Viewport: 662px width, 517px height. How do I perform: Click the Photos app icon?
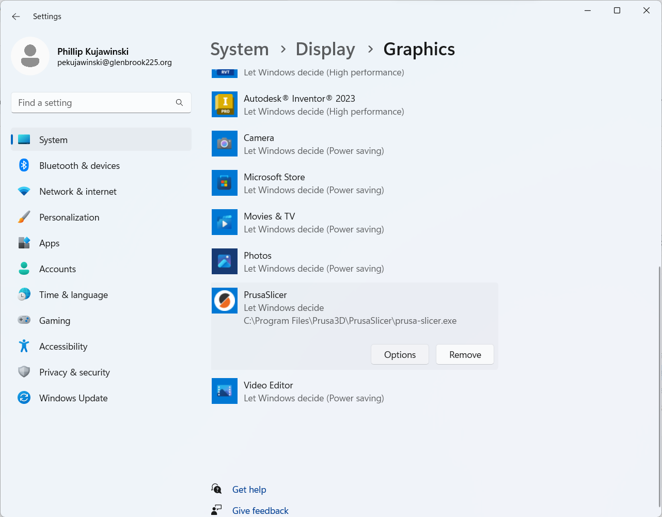(225, 261)
